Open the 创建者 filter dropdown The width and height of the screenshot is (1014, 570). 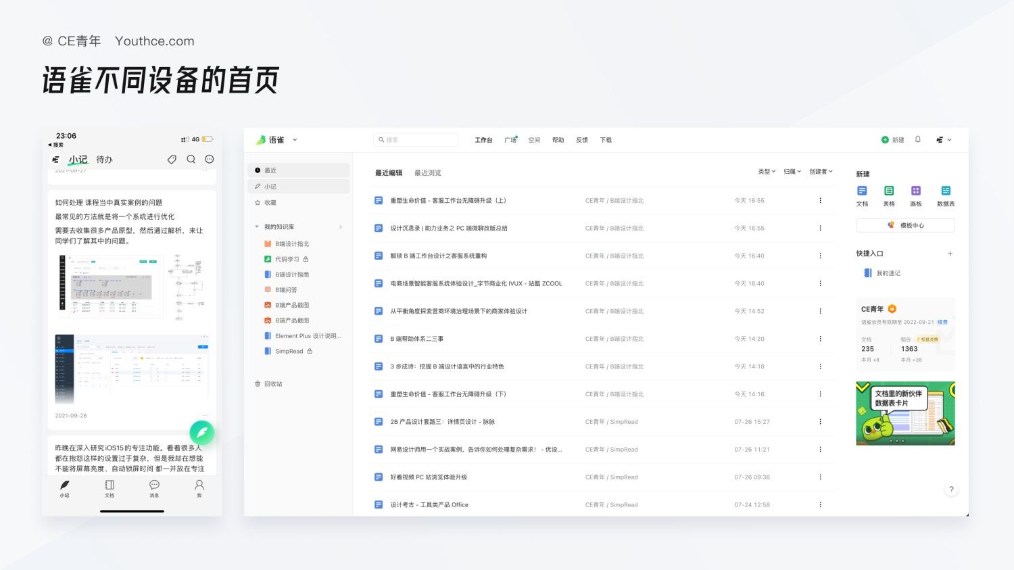point(821,172)
